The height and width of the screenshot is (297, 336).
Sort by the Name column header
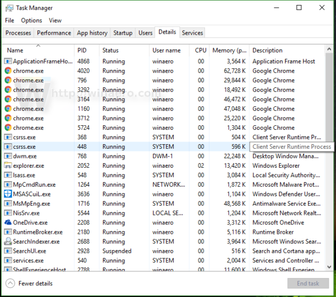tap(38, 50)
